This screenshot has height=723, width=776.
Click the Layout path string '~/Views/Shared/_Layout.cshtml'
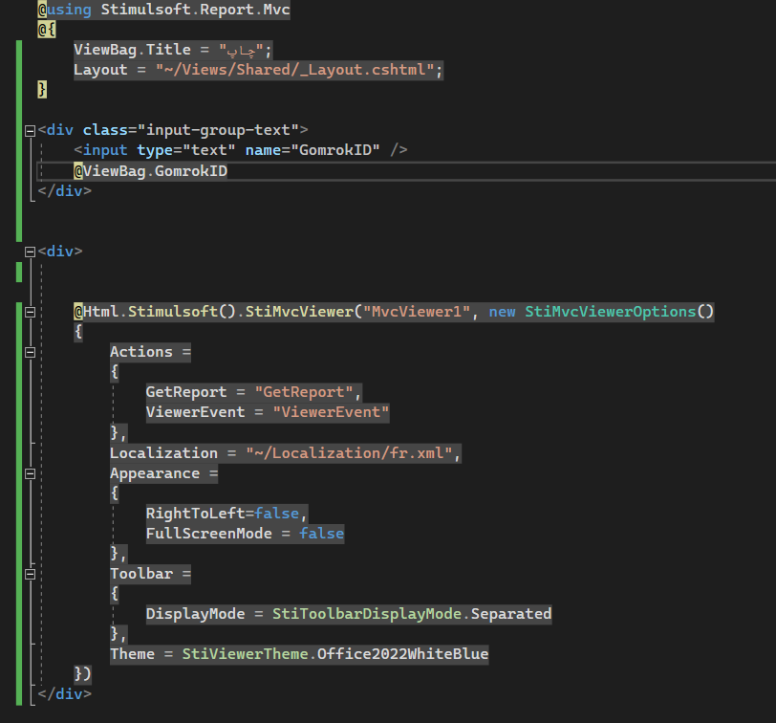pyautogui.click(x=295, y=70)
